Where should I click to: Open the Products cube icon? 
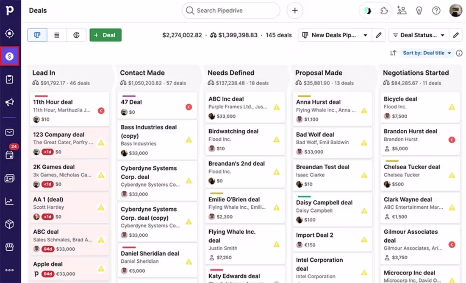point(9,224)
